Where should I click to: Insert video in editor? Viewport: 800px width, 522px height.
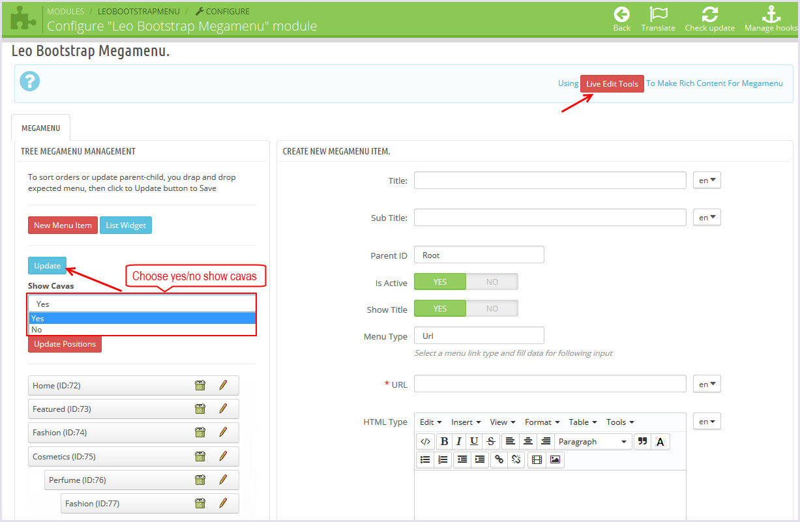pyautogui.click(x=537, y=459)
